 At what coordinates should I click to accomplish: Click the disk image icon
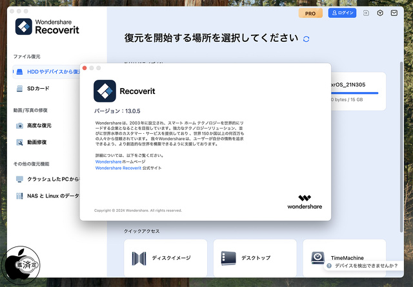[x=139, y=259]
